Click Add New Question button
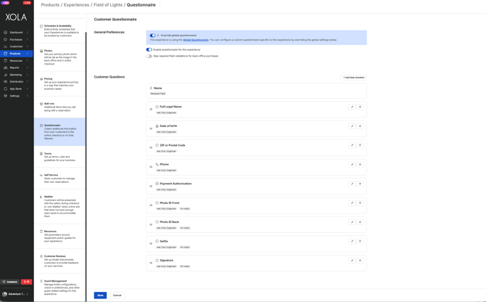 (354, 77)
